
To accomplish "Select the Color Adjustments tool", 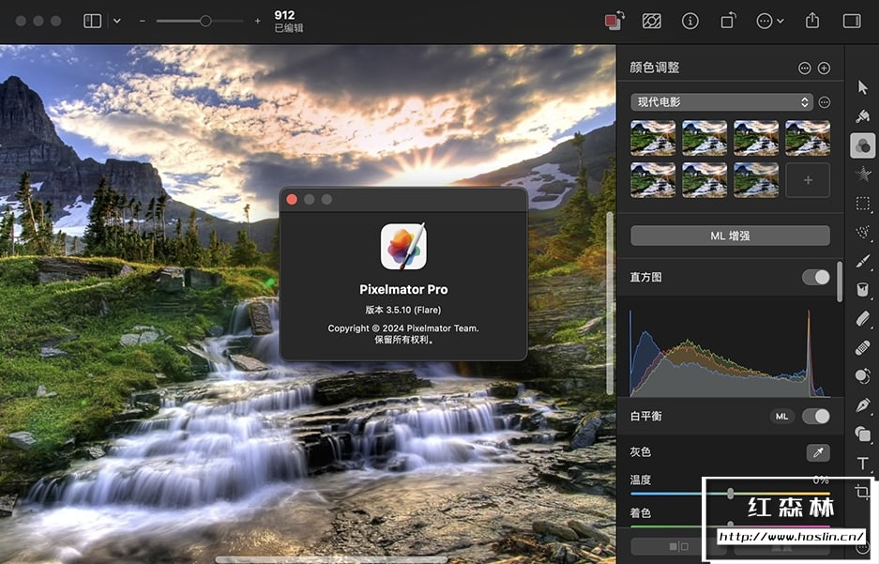I will click(863, 145).
